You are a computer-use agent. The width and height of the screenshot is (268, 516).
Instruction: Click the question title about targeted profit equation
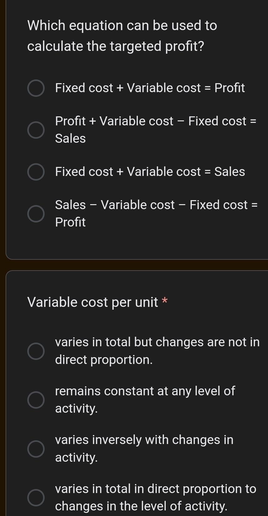click(122, 36)
